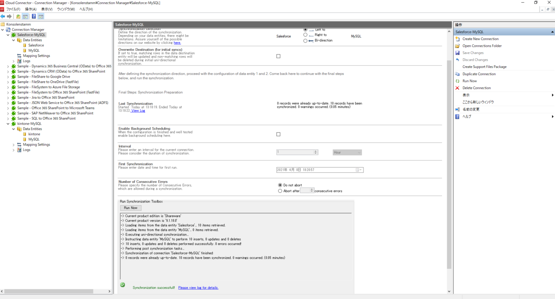
Task: Collapse the Connection Manager tree node
Action: point(3,30)
